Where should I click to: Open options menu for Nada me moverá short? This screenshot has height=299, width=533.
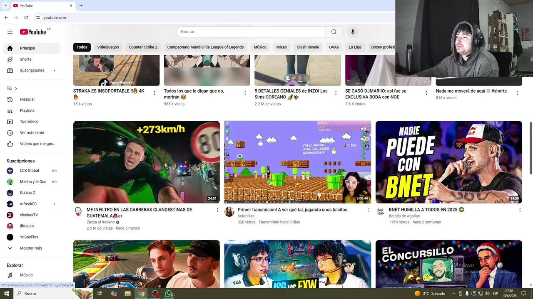pos(517,93)
